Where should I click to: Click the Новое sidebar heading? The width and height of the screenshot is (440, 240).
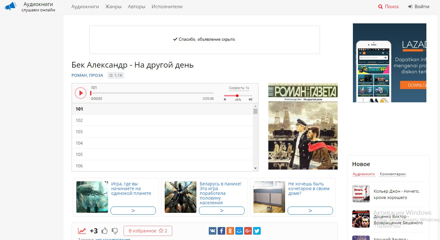(361, 164)
